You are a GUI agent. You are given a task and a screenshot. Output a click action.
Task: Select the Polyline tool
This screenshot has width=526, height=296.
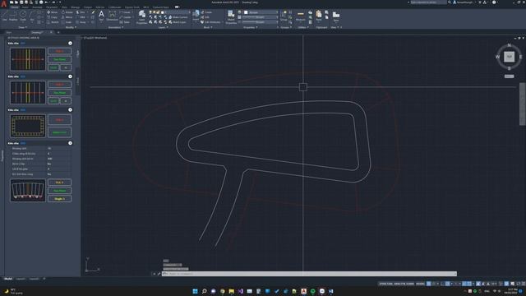(13, 16)
